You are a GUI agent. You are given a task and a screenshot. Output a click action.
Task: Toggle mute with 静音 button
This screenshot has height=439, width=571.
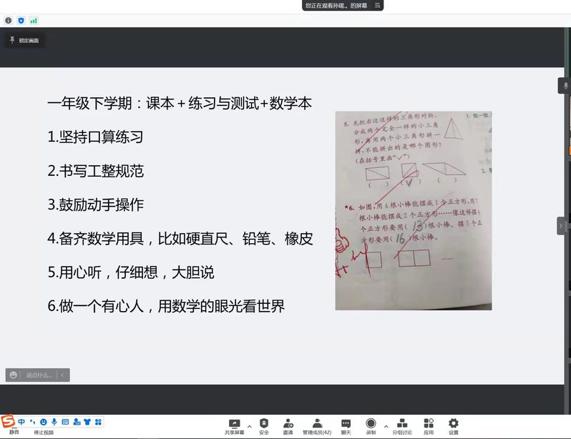(14, 431)
